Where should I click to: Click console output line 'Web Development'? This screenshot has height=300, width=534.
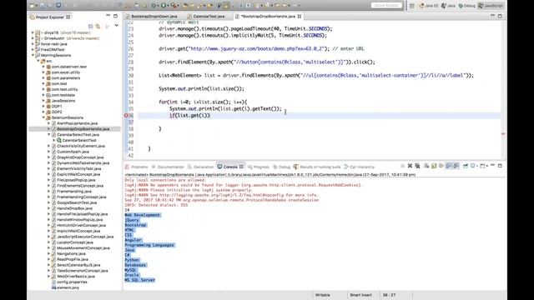coord(142,215)
